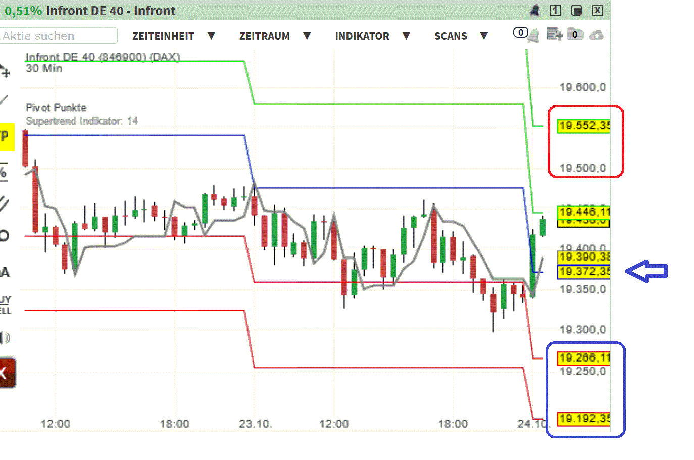Open the ZEITEINHEIT menu
Viewport: 694px width, 460px height.
(163, 36)
